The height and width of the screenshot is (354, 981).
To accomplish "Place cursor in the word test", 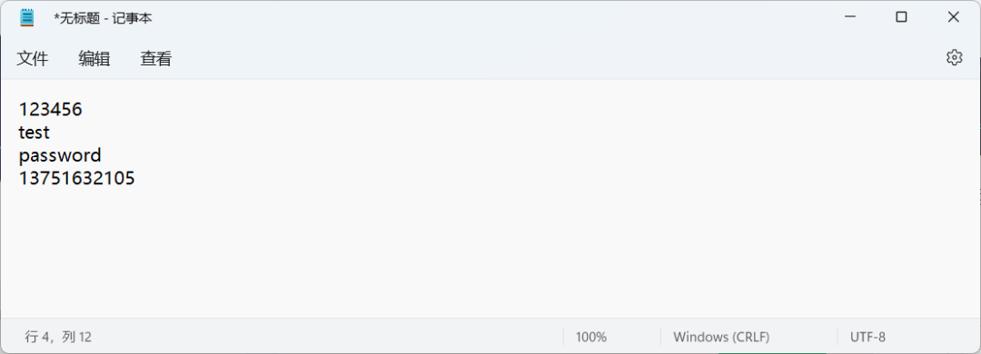I will (x=35, y=133).
